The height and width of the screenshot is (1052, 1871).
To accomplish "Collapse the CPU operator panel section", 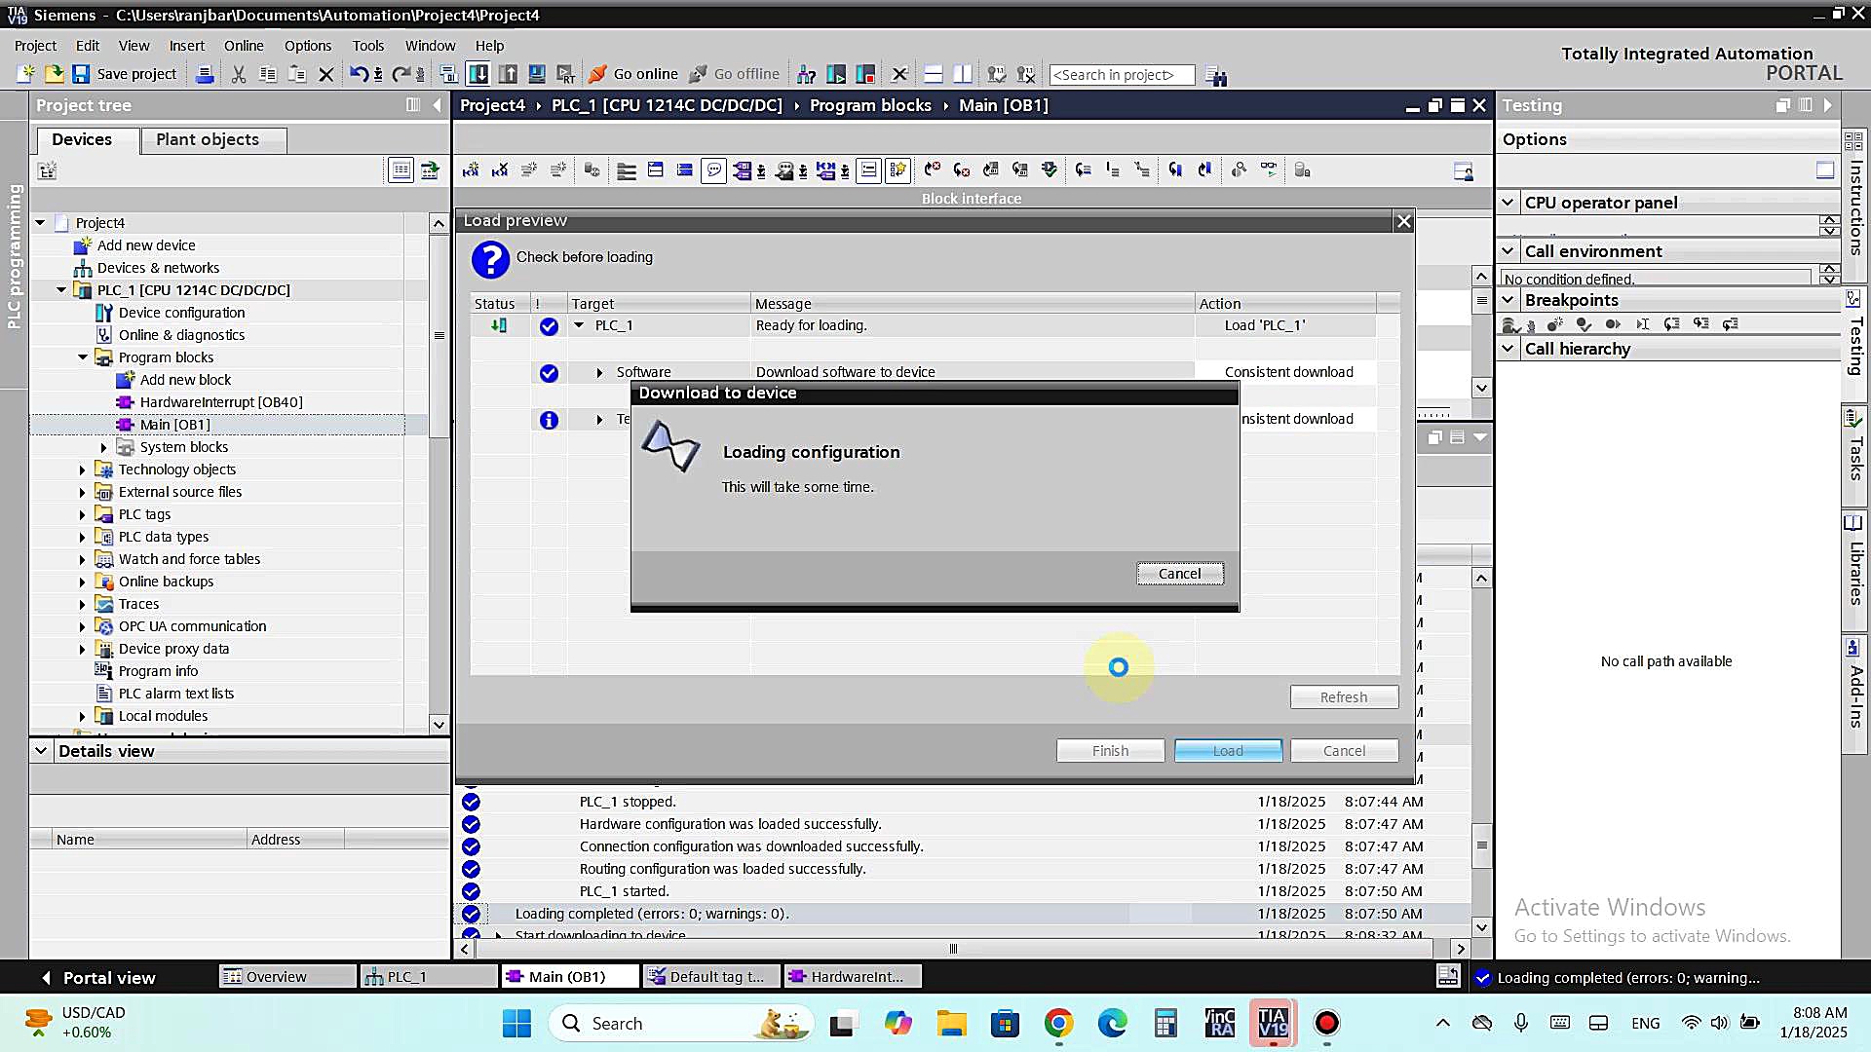I will coord(1508,203).
